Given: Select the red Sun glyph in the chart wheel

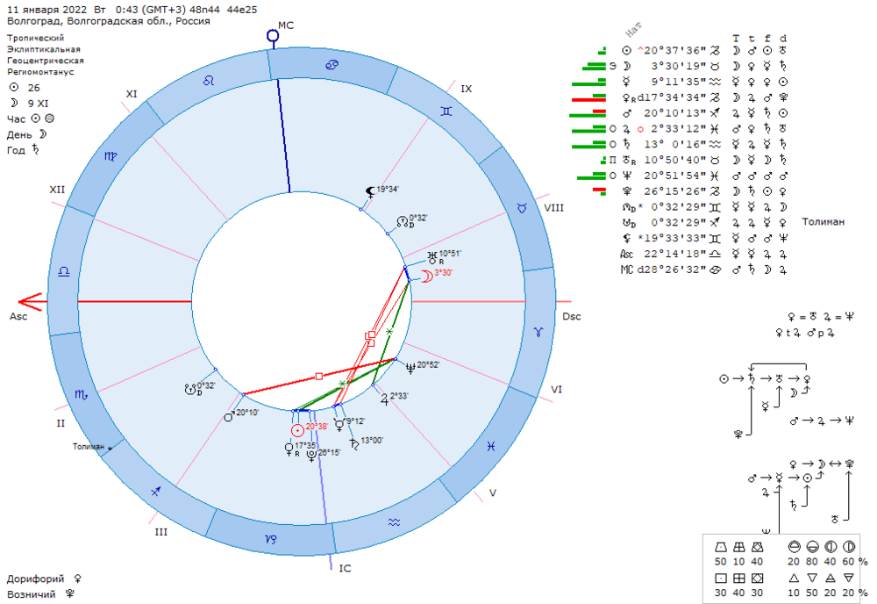Looking at the screenshot, I should [297, 430].
